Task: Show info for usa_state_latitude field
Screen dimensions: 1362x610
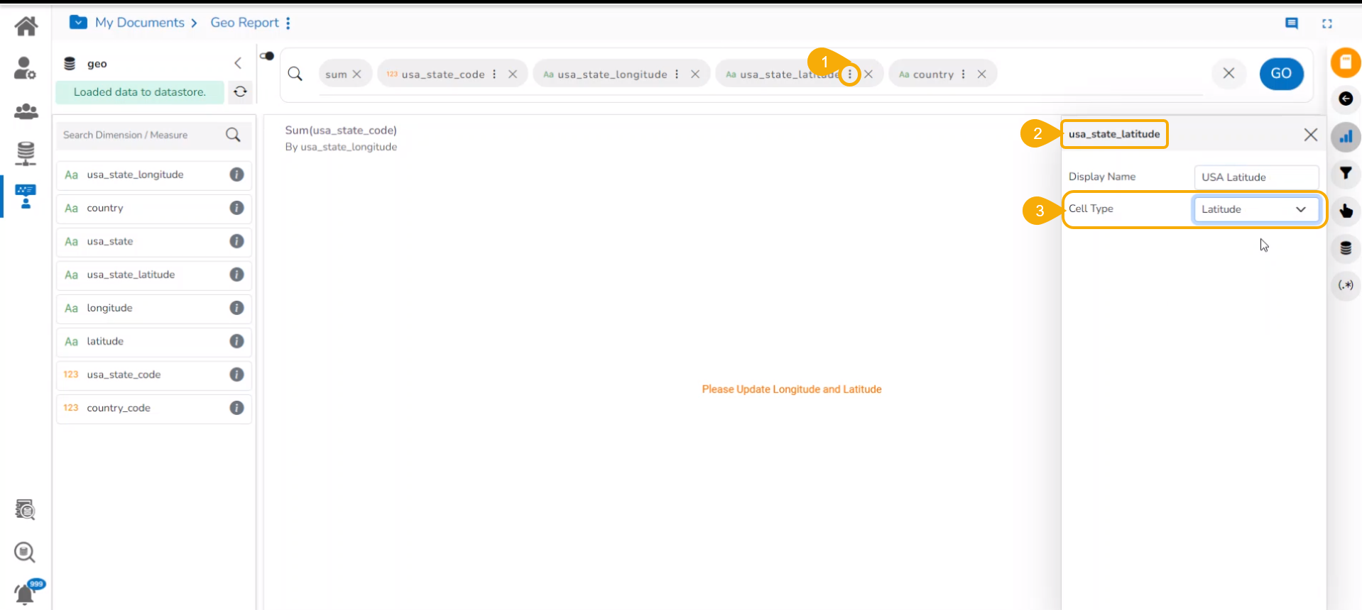Action: (x=237, y=274)
